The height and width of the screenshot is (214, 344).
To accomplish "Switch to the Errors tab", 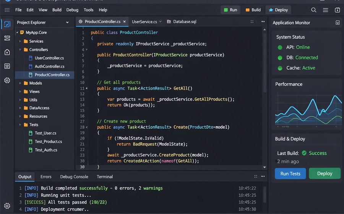I will coord(46,177).
